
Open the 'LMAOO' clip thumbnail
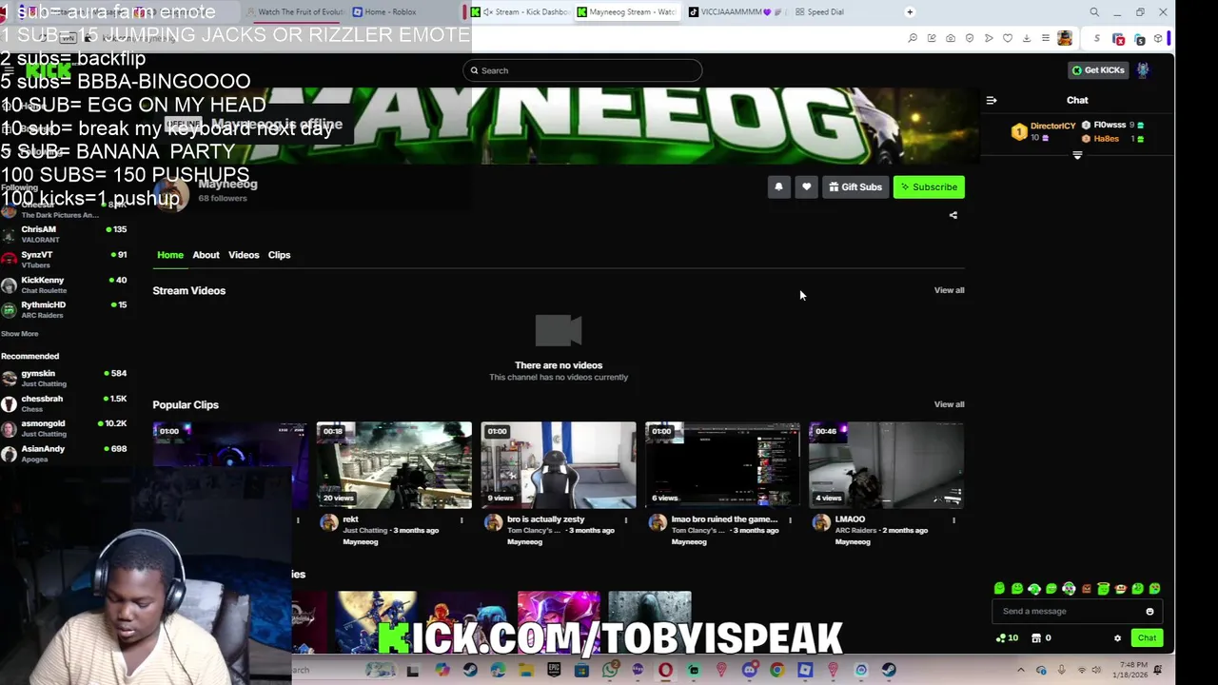886,465
